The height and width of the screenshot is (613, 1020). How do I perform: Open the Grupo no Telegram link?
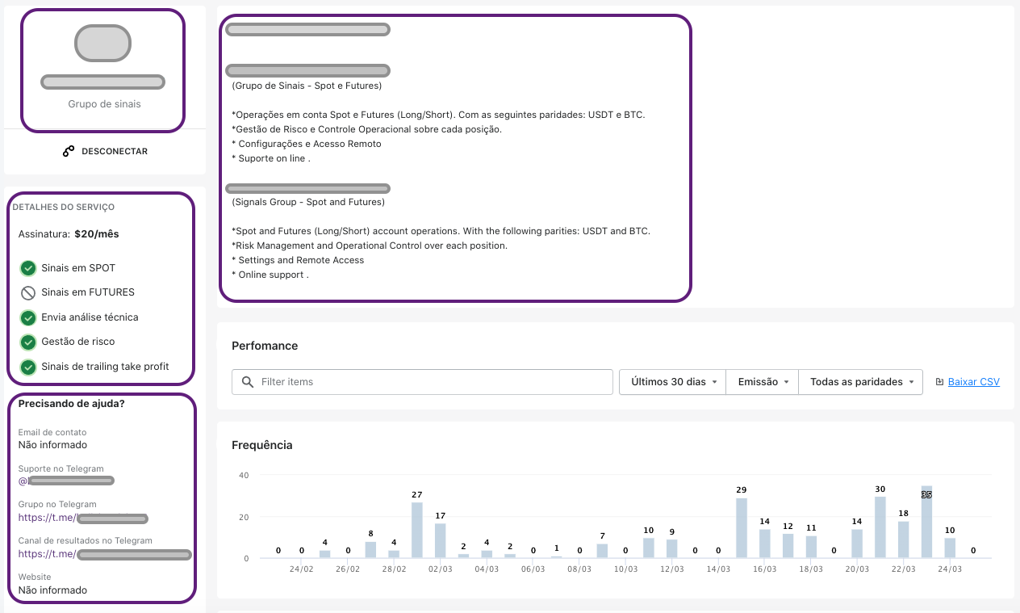(83, 518)
